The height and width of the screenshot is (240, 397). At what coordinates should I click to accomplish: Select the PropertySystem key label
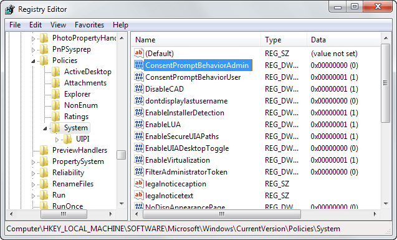tap(78, 161)
